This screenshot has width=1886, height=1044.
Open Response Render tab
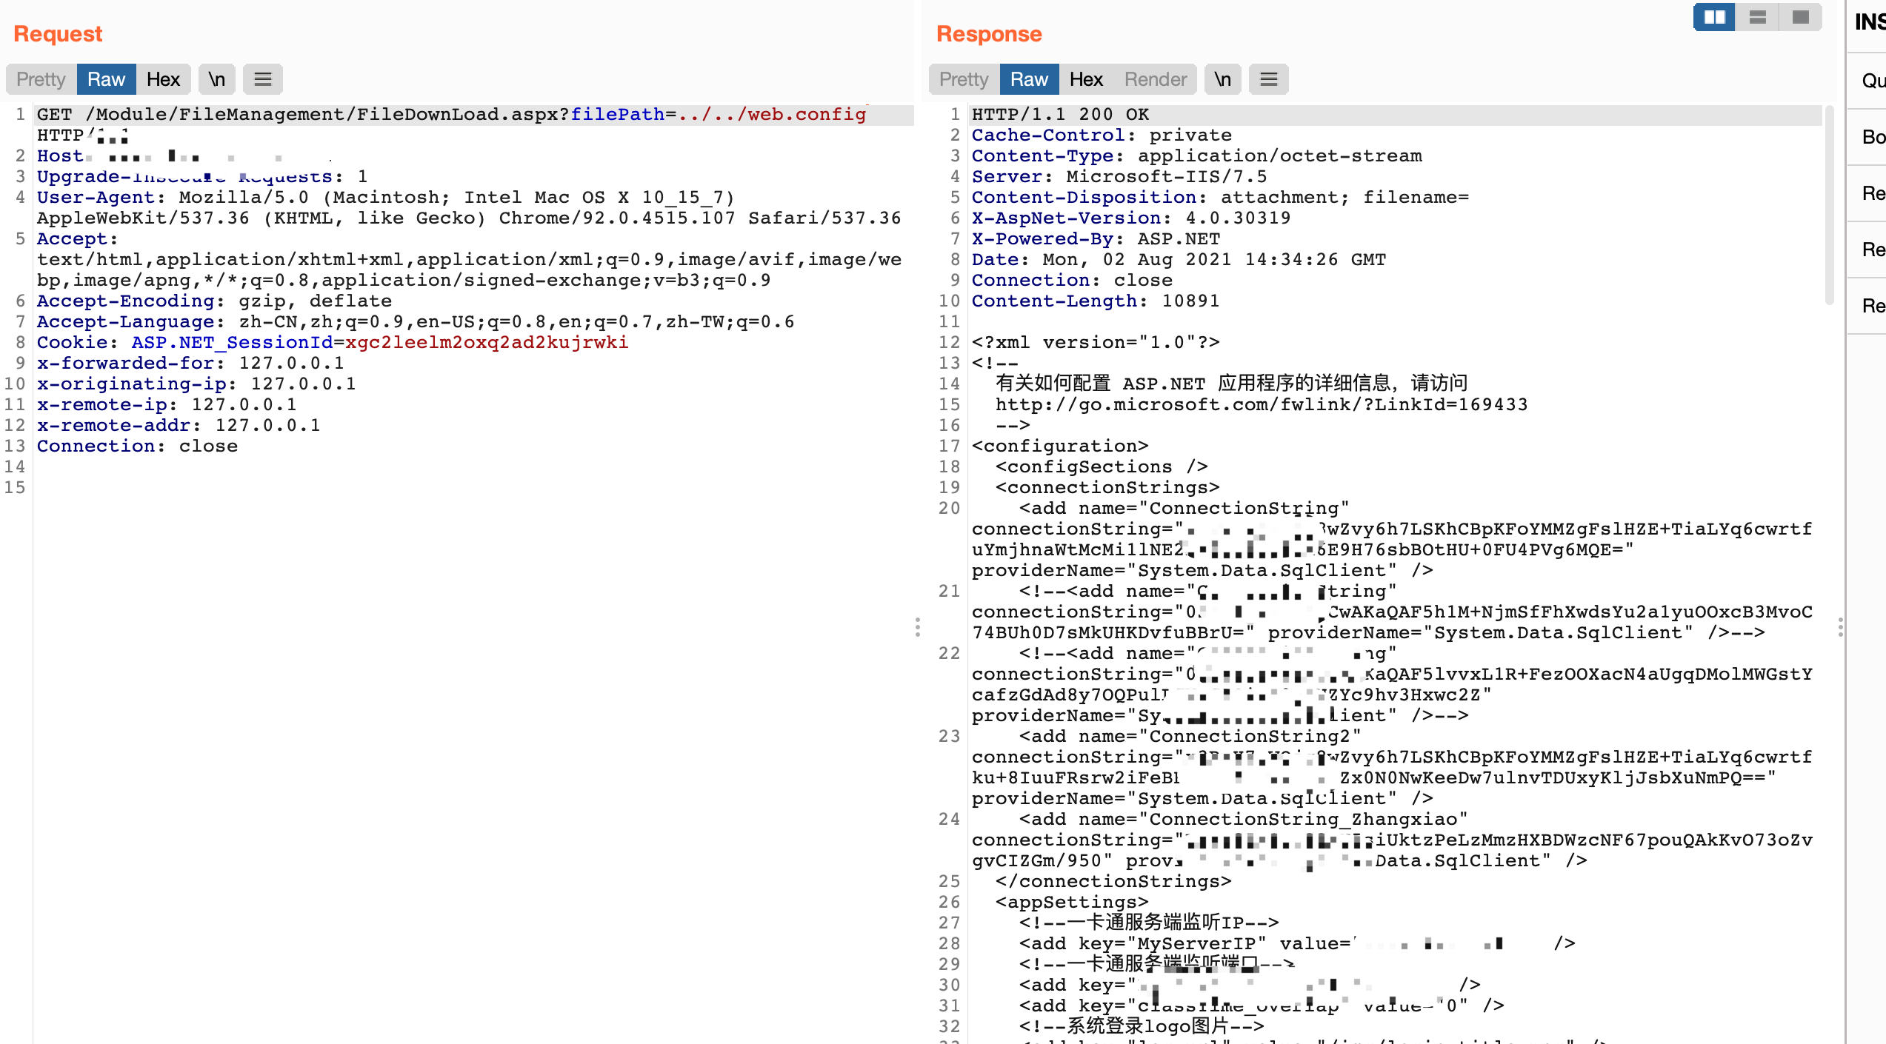click(1155, 79)
